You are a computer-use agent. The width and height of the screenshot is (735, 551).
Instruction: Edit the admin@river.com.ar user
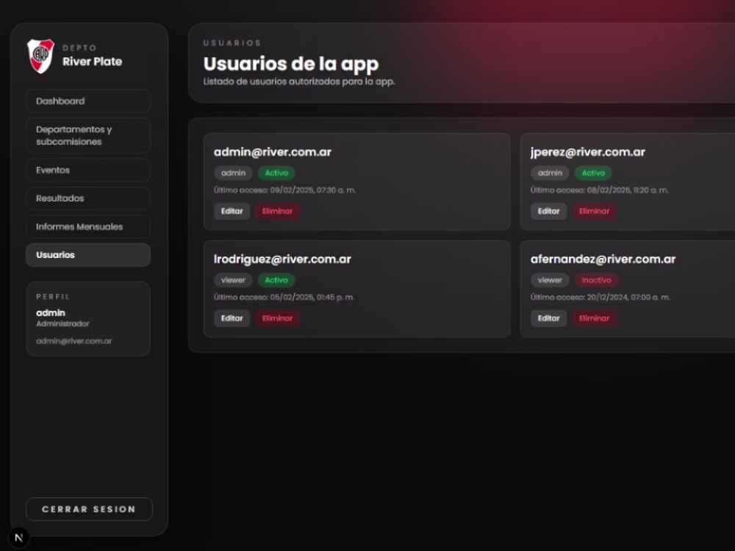pyautogui.click(x=232, y=212)
